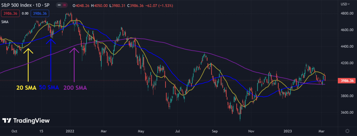The image size is (357, 136).
Task: Click the 4400.00 price axis label
Action: tap(347, 47)
